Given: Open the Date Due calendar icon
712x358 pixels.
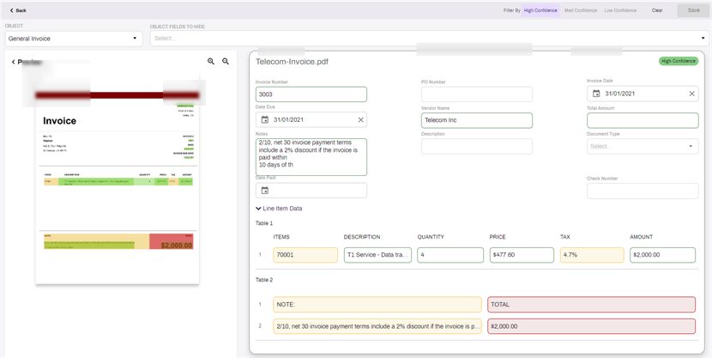Looking at the screenshot, I should coord(265,120).
